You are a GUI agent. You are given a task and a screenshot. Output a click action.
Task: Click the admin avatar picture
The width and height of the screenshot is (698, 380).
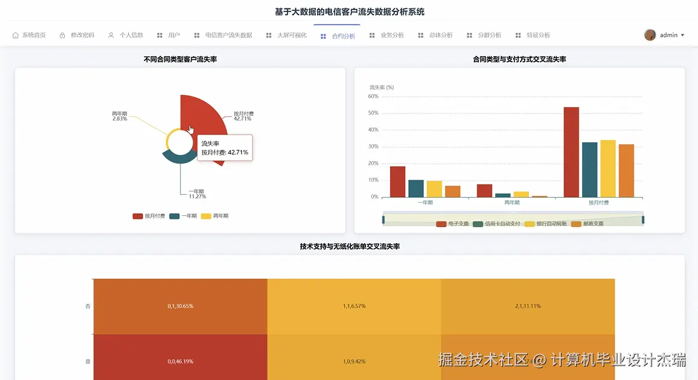pyautogui.click(x=650, y=34)
